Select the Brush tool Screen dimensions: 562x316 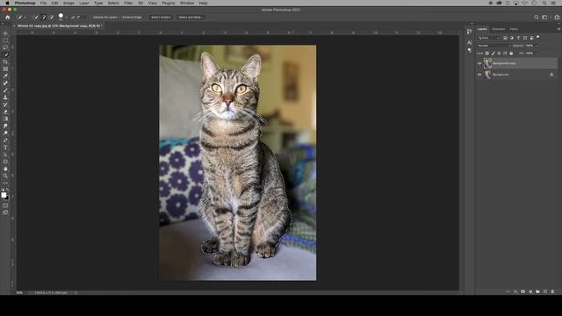(x=5, y=90)
